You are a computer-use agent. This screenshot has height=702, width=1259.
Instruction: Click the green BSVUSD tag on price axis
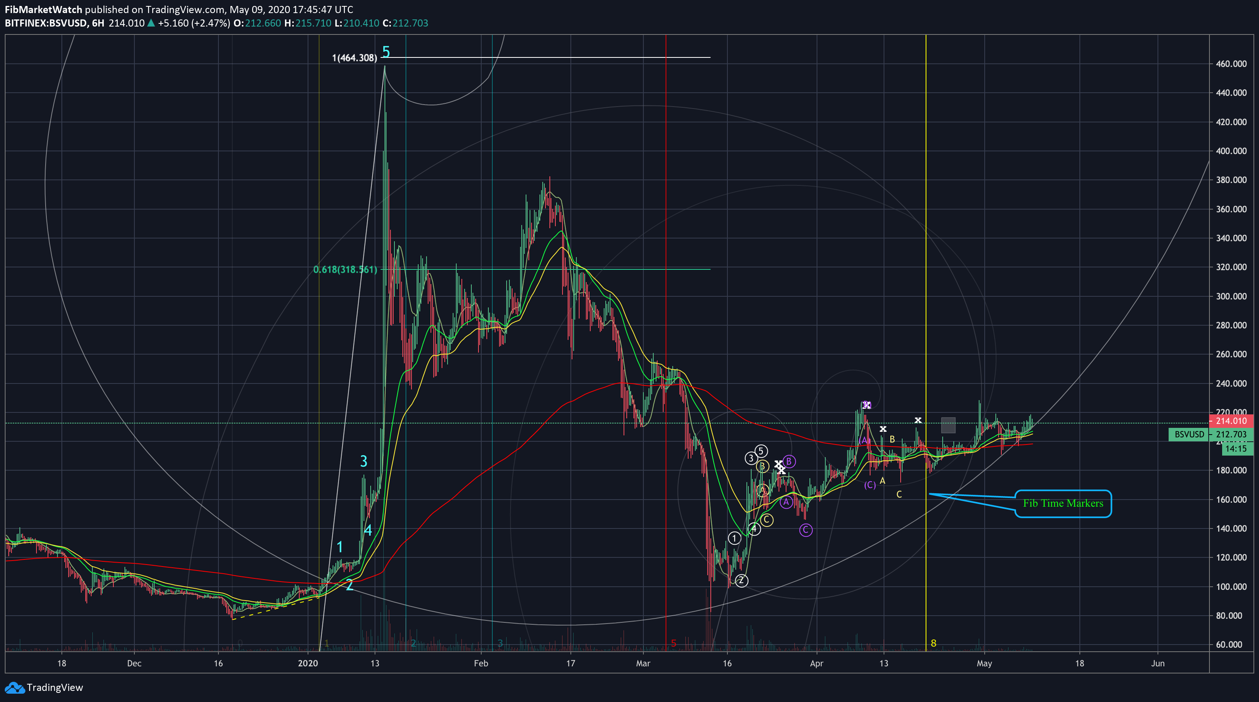tap(1189, 434)
